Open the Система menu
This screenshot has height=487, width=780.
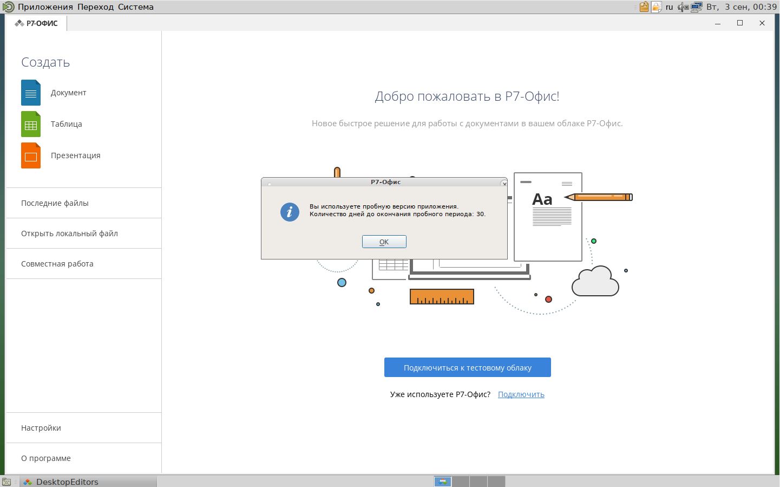tap(136, 7)
